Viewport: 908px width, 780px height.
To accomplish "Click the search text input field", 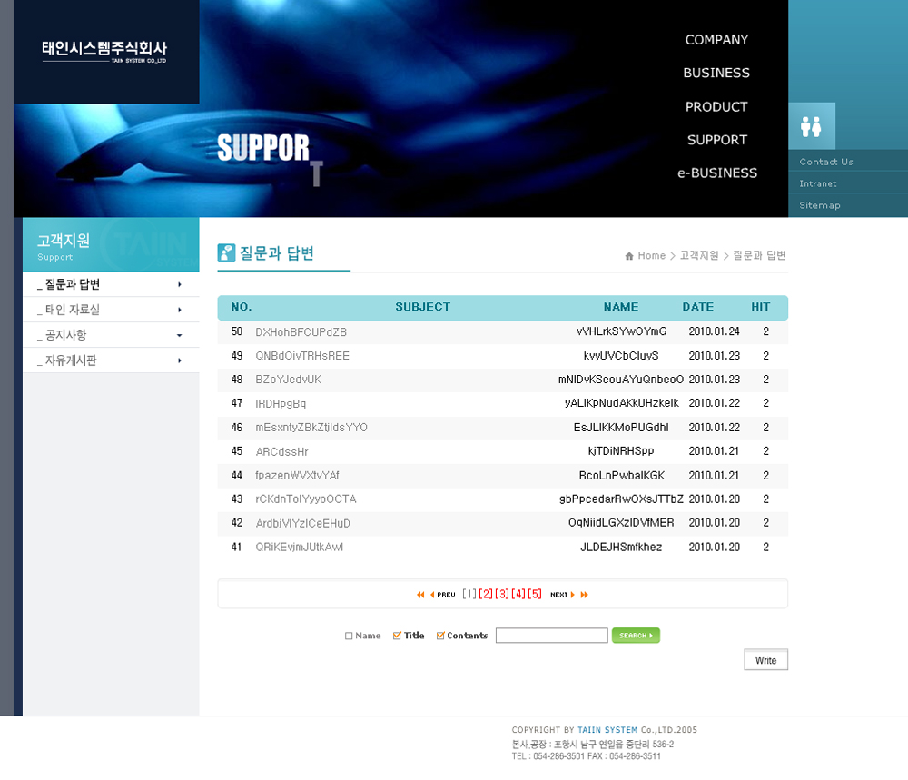I will 551,636.
